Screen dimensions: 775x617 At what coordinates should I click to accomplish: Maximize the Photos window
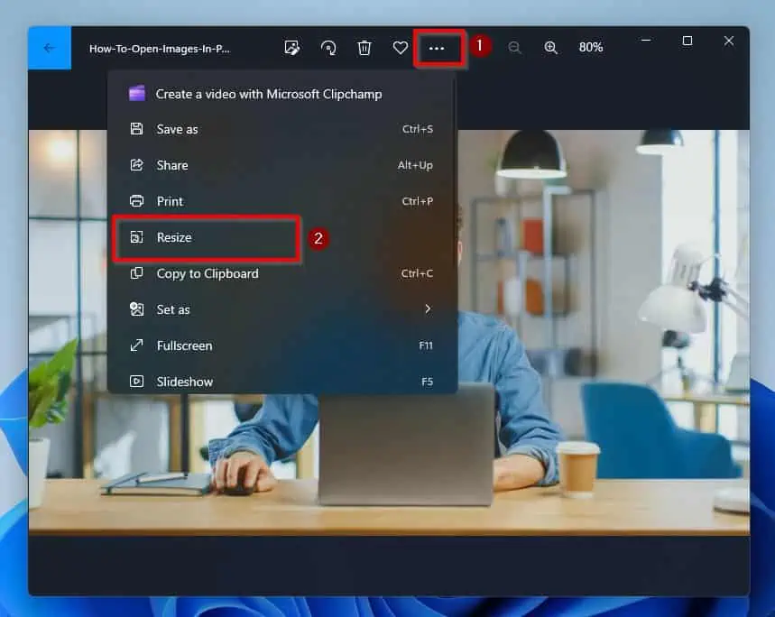point(687,41)
